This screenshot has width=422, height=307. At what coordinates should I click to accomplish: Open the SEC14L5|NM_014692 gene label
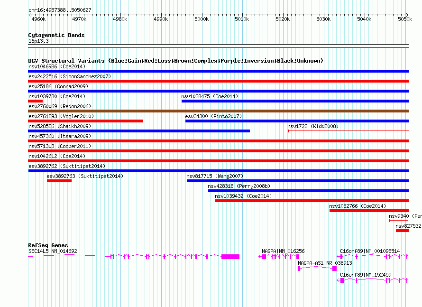[53, 251]
